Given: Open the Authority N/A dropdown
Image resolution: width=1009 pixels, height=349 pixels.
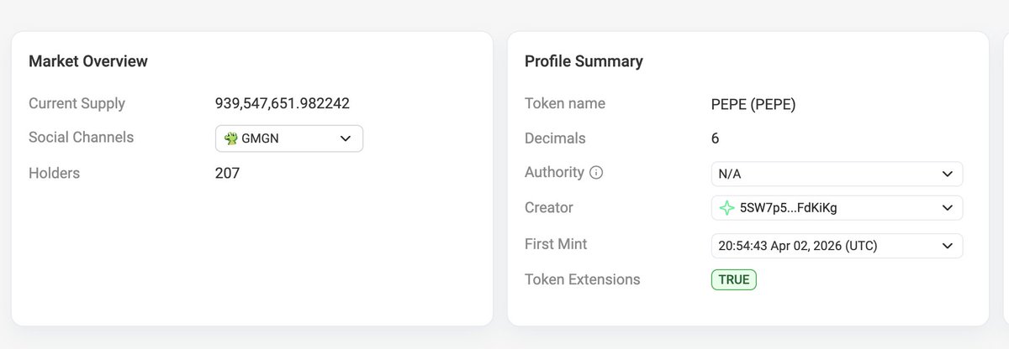Looking at the screenshot, I should (x=836, y=174).
